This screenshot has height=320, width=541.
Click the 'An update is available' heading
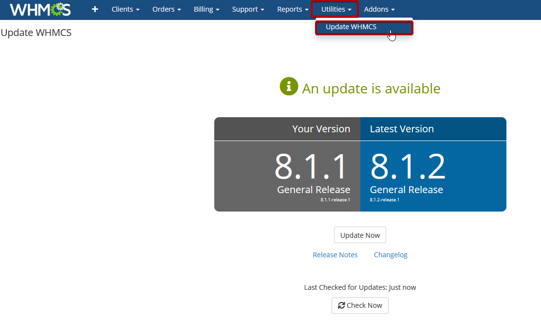(371, 89)
